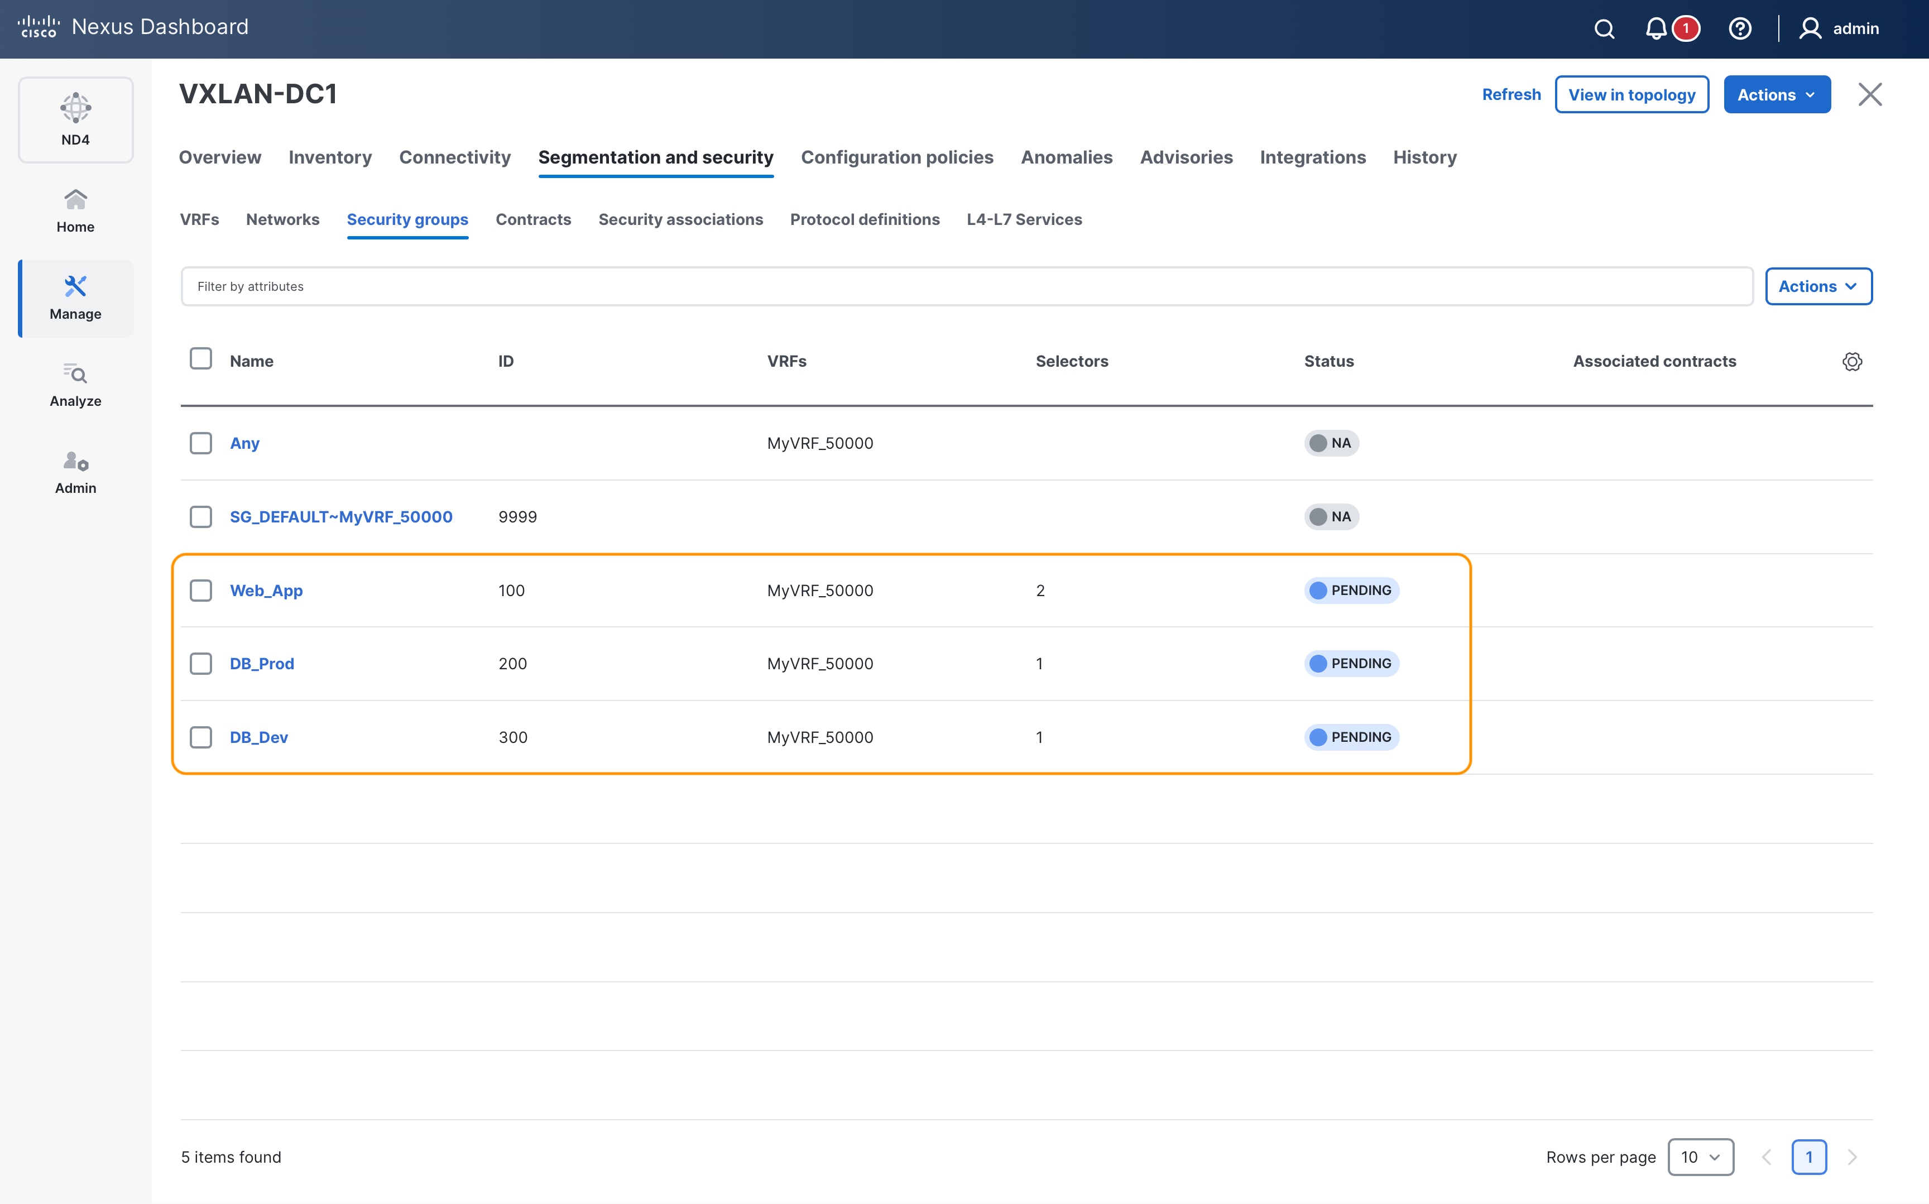Select the ND4 cluster icon

tap(76, 119)
